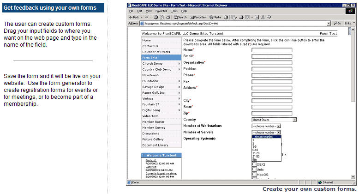Open the Home link in site navigation
The width and height of the screenshot is (359, 194).
pos(147,40)
